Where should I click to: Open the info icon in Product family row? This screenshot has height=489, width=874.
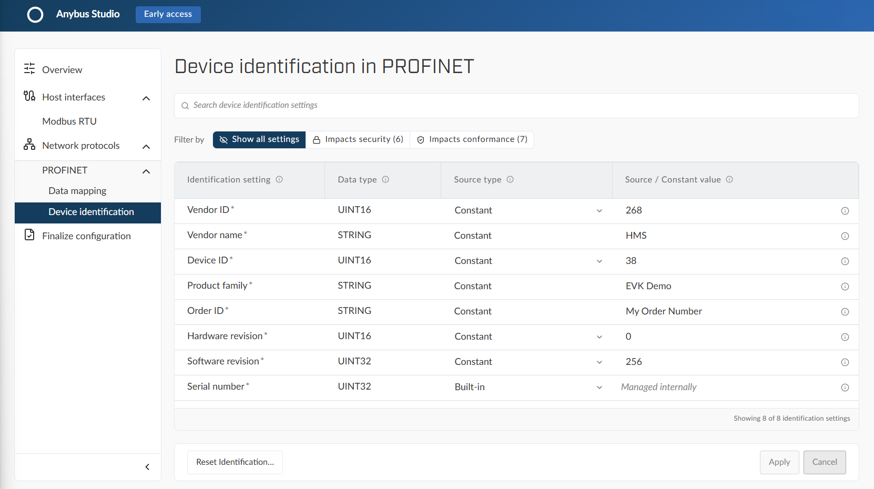coord(845,287)
